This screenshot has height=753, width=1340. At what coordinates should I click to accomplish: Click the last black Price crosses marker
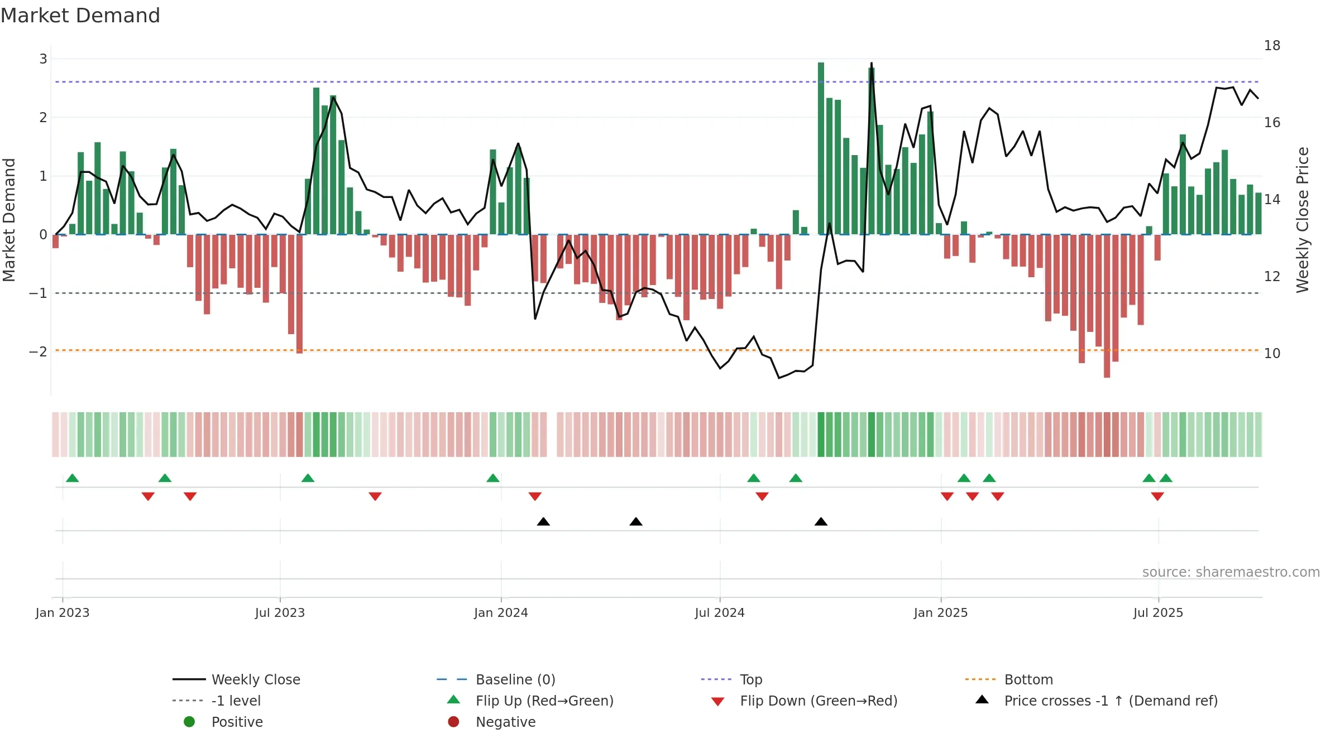coord(821,522)
